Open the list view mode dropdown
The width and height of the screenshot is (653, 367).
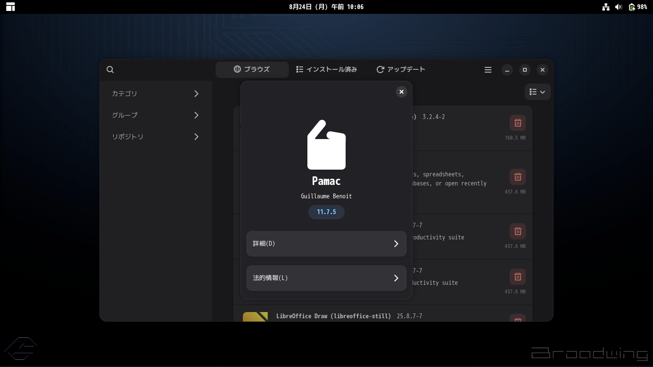pos(538,92)
